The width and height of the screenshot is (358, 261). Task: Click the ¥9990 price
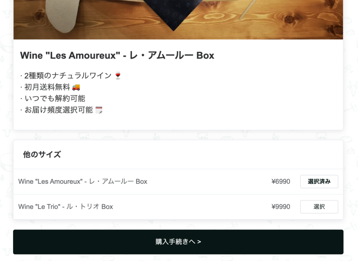point(280,207)
